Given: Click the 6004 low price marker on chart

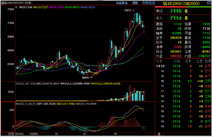Looking at the screenshot, I should coord(86,77).
